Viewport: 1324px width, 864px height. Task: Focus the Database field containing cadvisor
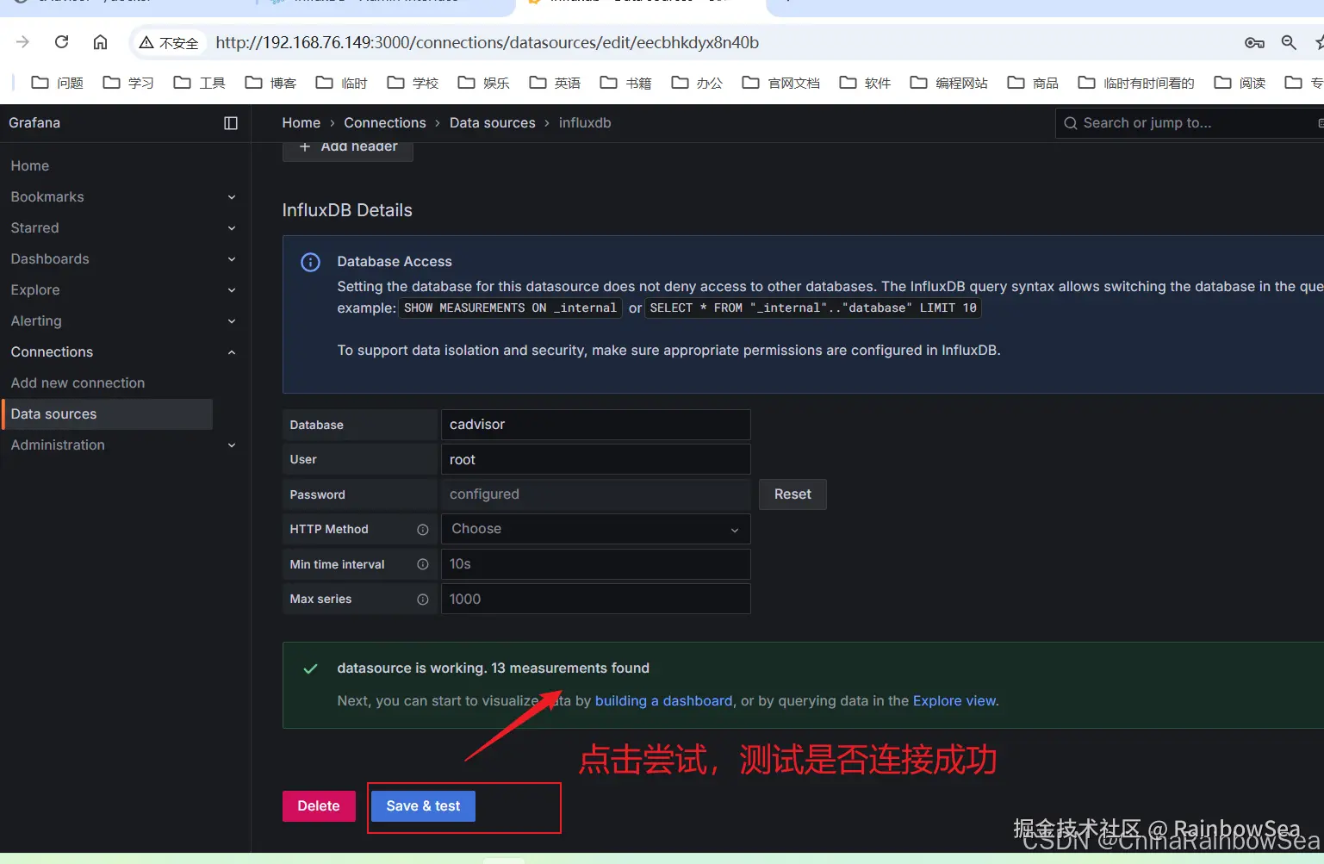(595, 425)
